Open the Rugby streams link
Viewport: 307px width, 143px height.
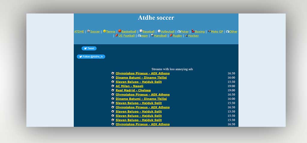coord(177,36)
